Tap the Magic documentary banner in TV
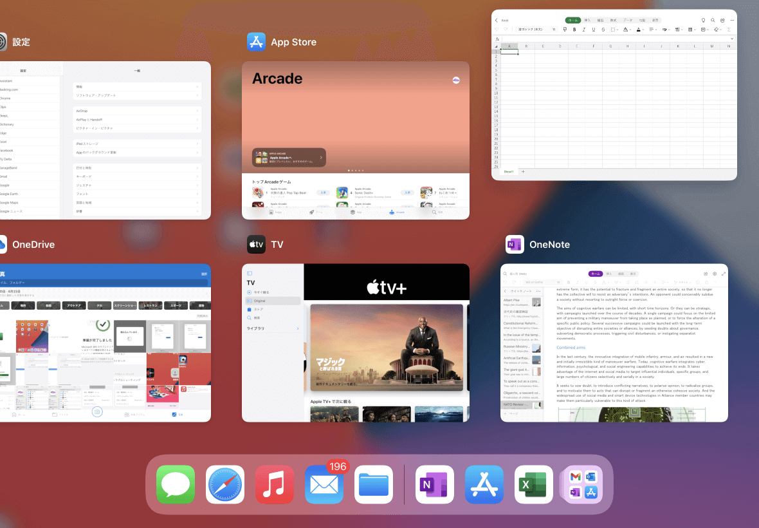Viewport: 759px width, 528px height. (x=387, y=347)
